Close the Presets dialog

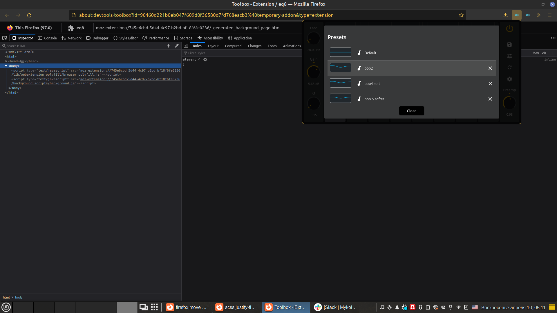[x=411, y=111]
